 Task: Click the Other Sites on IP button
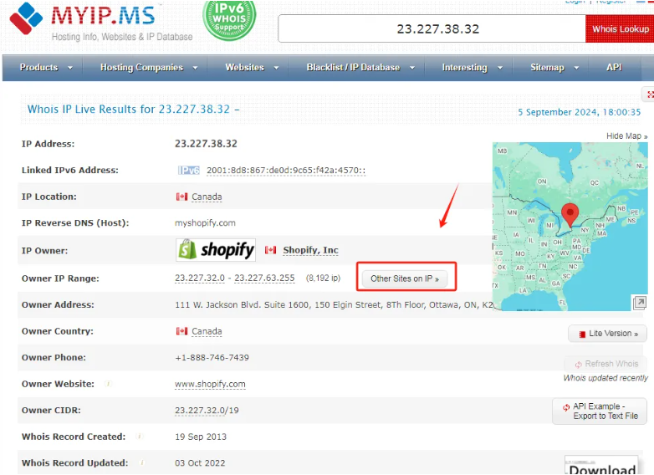[x=405, y=278]
